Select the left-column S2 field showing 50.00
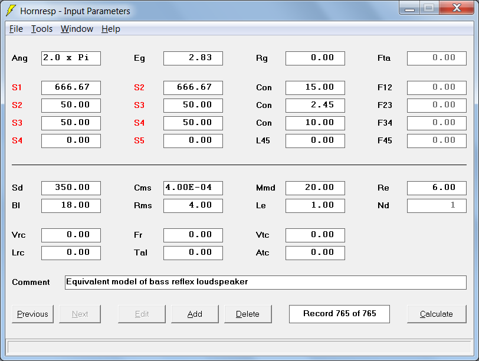The height and width of the screenshot is (361, 479). pyautogui.click(x=71, y=106)
